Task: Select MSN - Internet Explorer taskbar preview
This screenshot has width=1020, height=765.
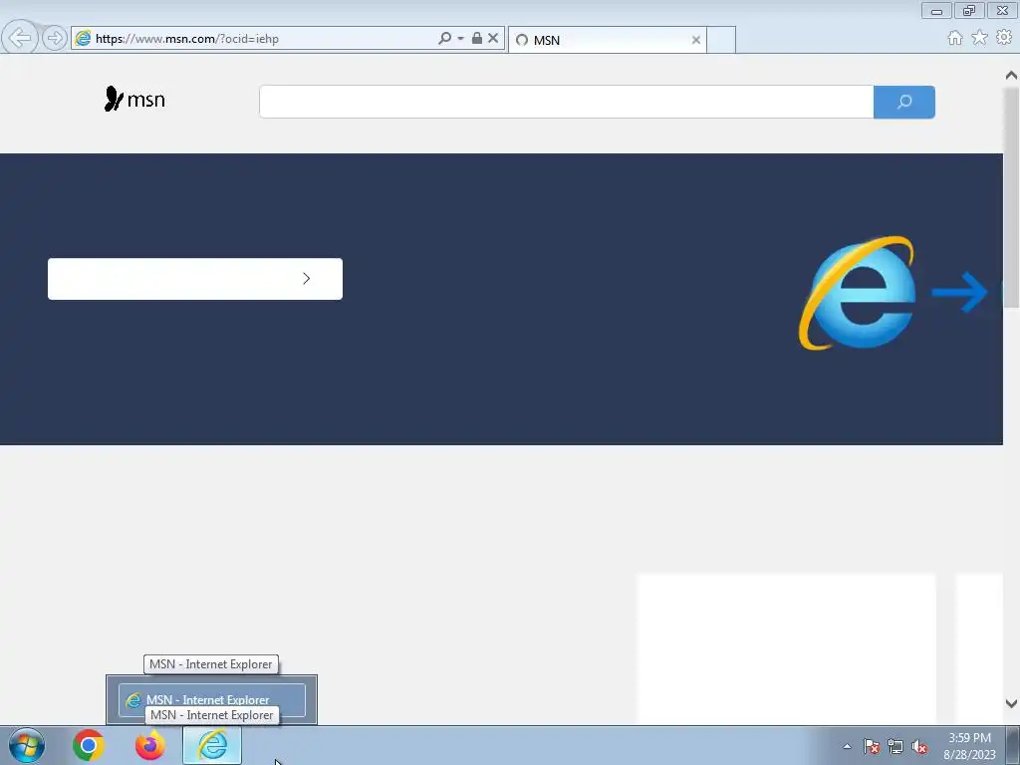Action: coord(212,700)
